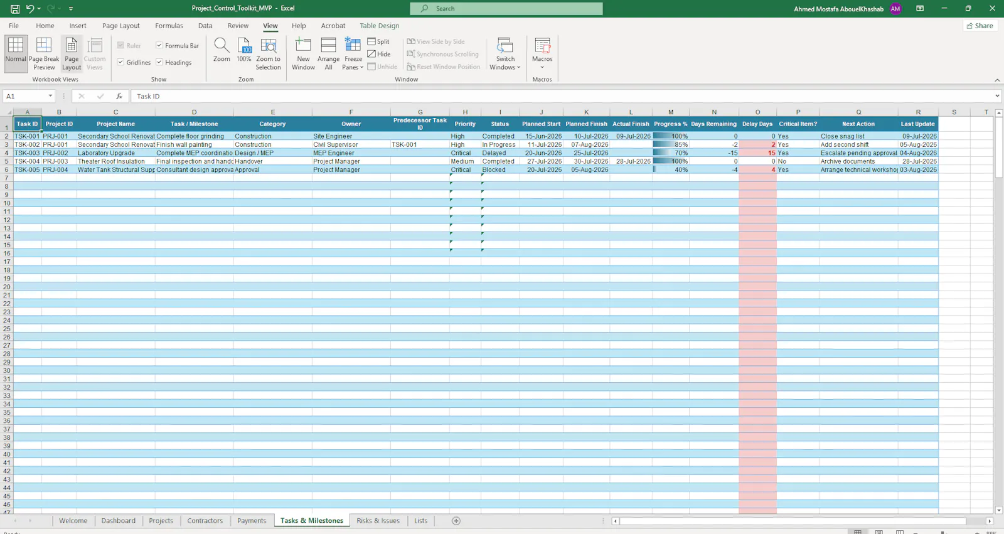Click vertical scrollbar down arrow
Viewport: 1004px width, 534px height.
pyautogui.click(x=999, y=510)
